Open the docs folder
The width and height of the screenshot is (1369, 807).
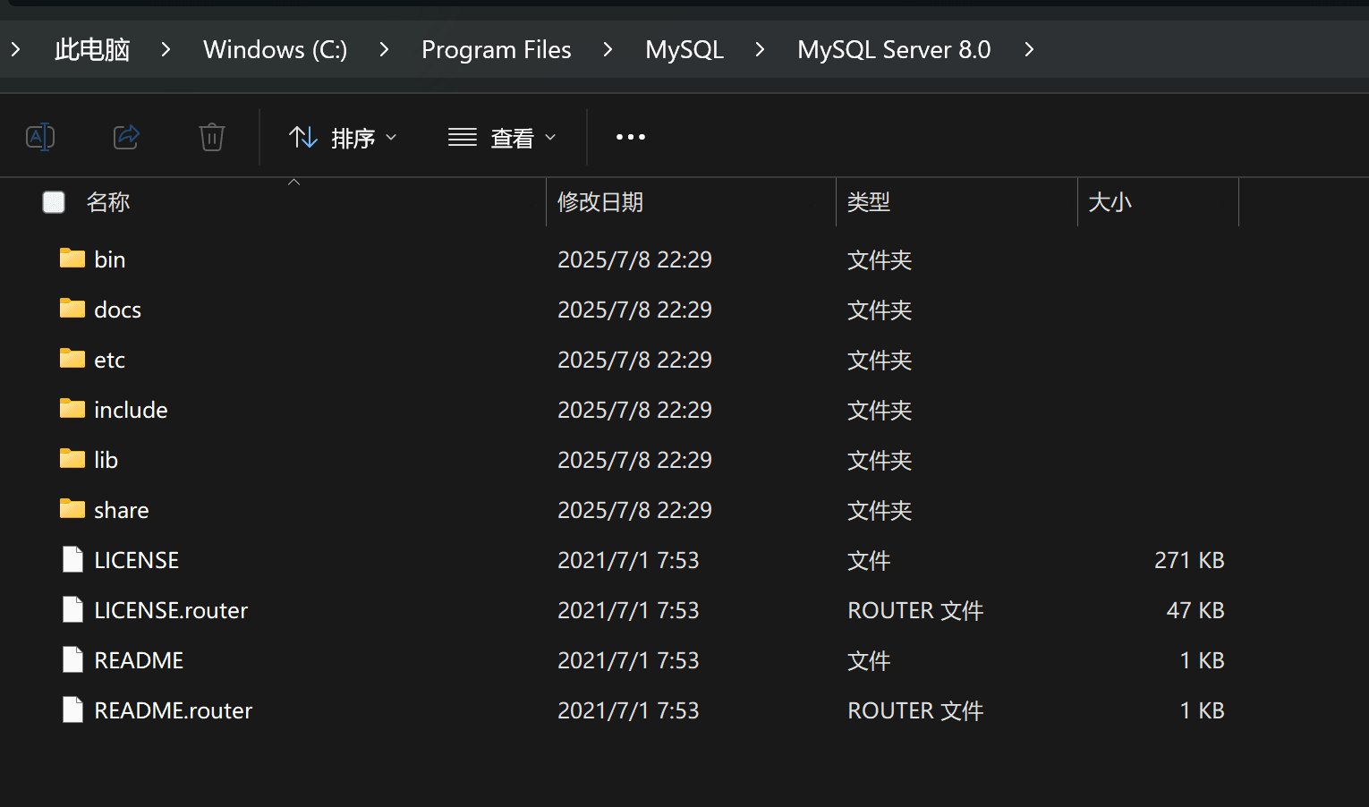[117, 309]
